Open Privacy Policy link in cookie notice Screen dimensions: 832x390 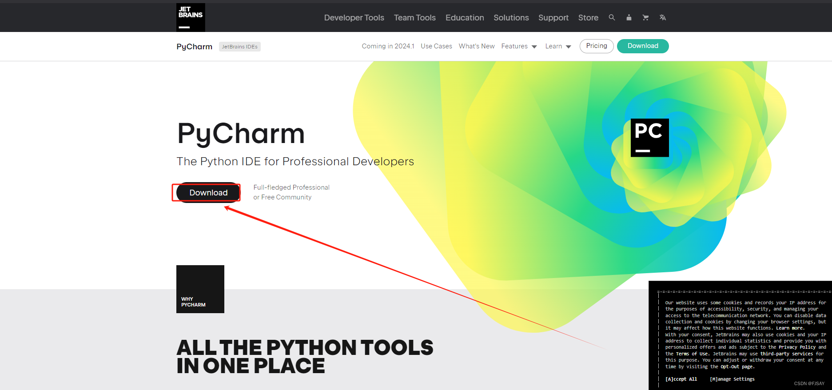click(797, 347)
